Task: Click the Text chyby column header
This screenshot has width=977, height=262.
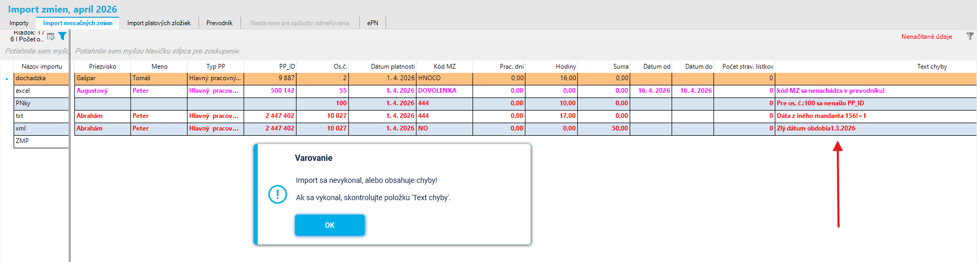Action: (x=875, y=67)
